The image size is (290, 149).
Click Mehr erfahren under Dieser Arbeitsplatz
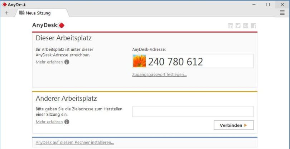pos(49,62)
